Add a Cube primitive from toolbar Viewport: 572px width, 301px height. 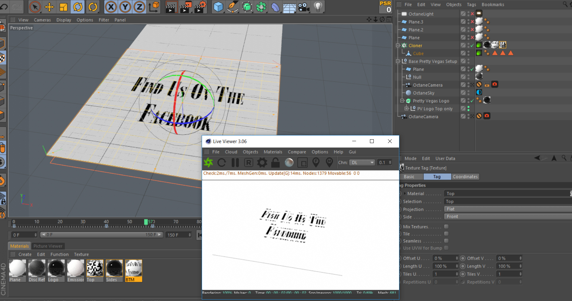coord(218,7)
